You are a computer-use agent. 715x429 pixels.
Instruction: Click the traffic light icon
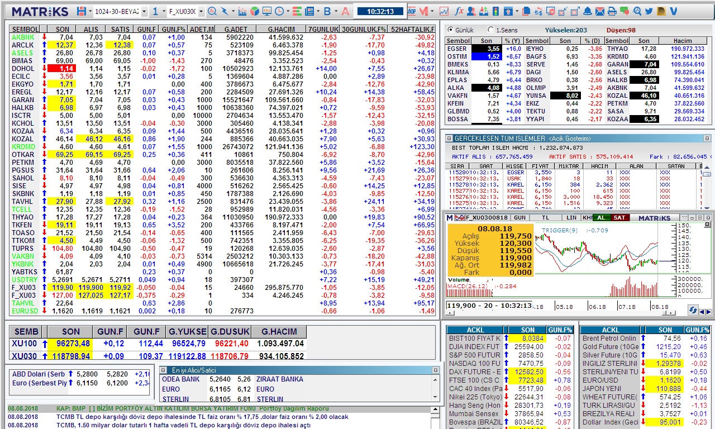[x=495, y=11]
